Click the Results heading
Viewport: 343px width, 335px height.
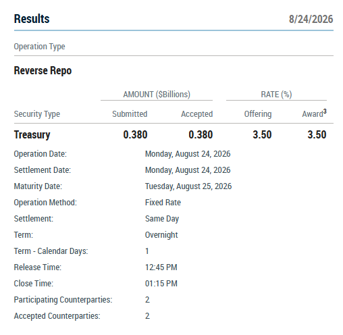[32, 19]
